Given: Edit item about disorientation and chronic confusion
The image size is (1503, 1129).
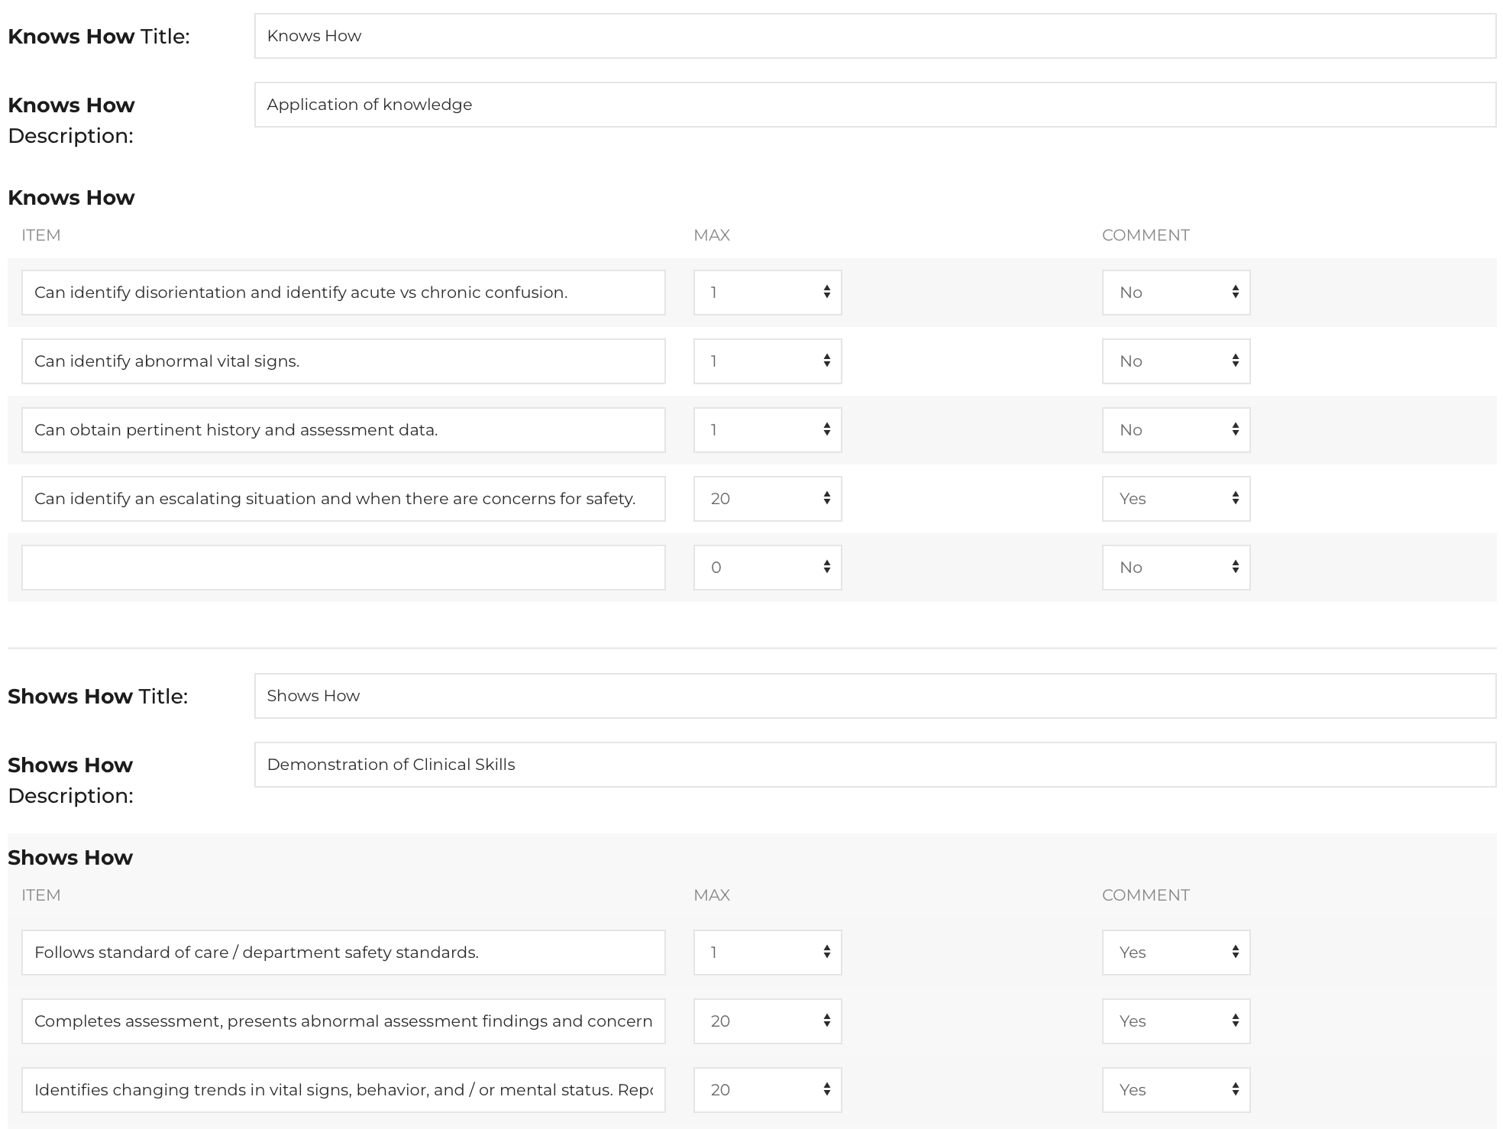Looking at the screenshot, I should (x=344, y=293).
